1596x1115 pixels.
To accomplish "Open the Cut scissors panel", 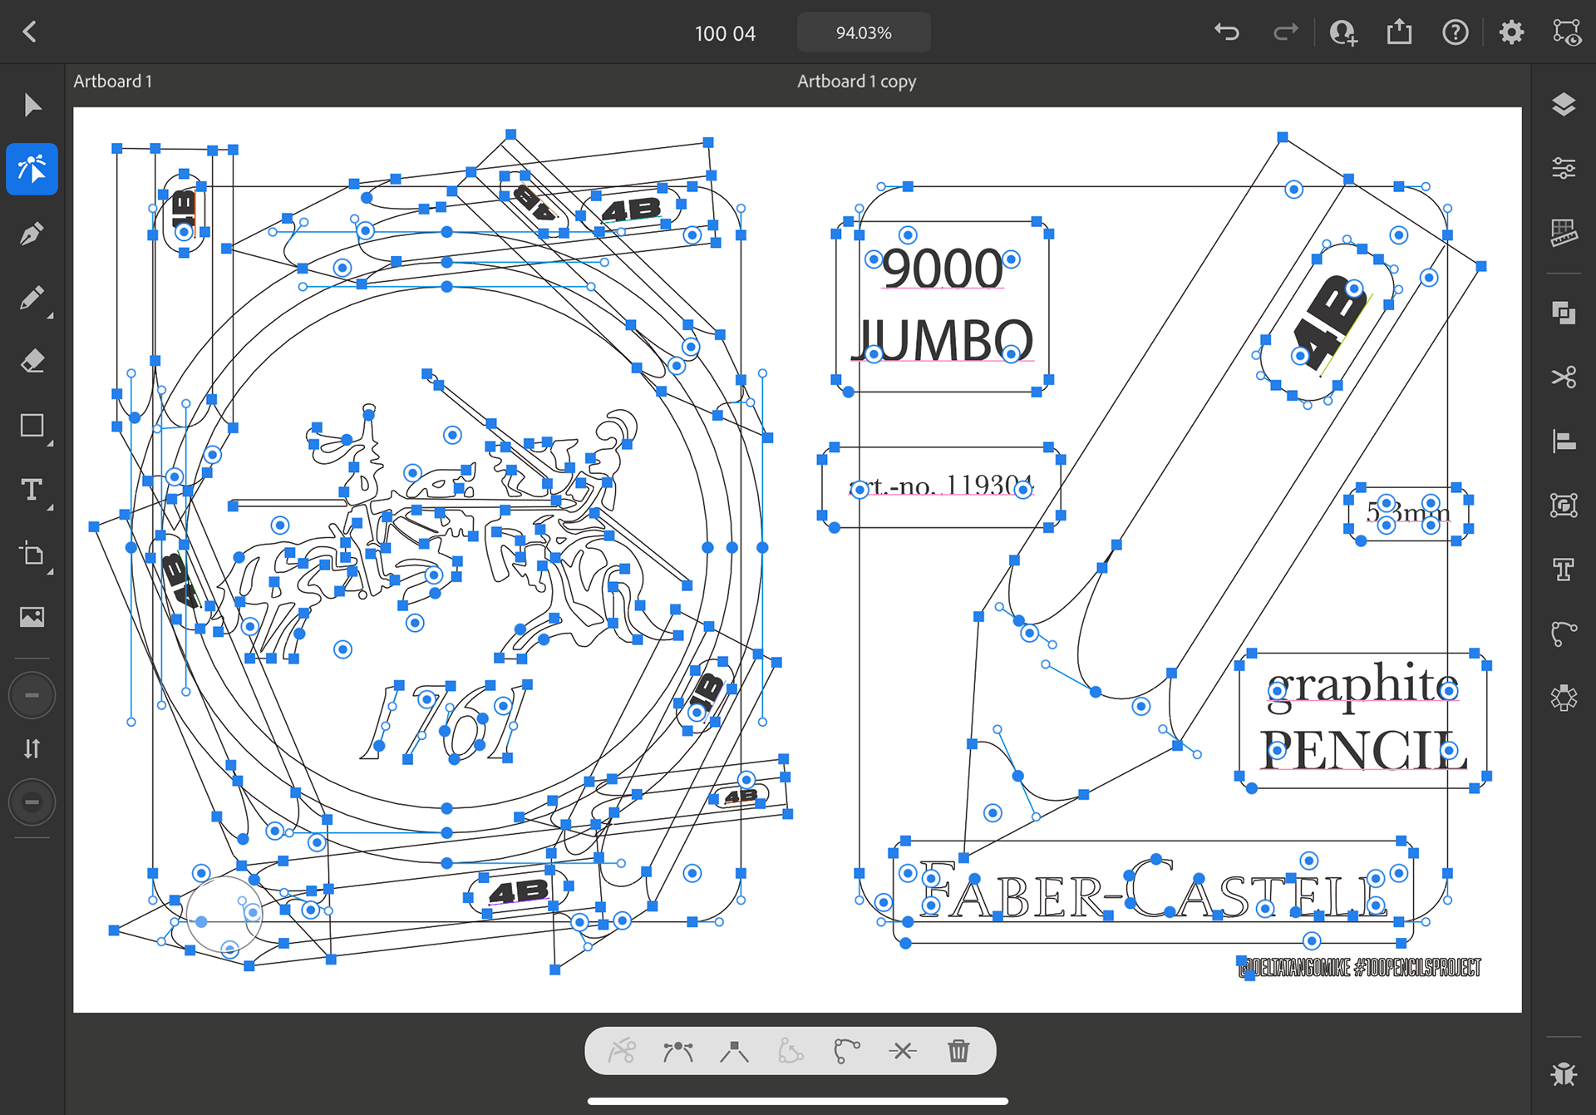I will tap(1564, 377).
